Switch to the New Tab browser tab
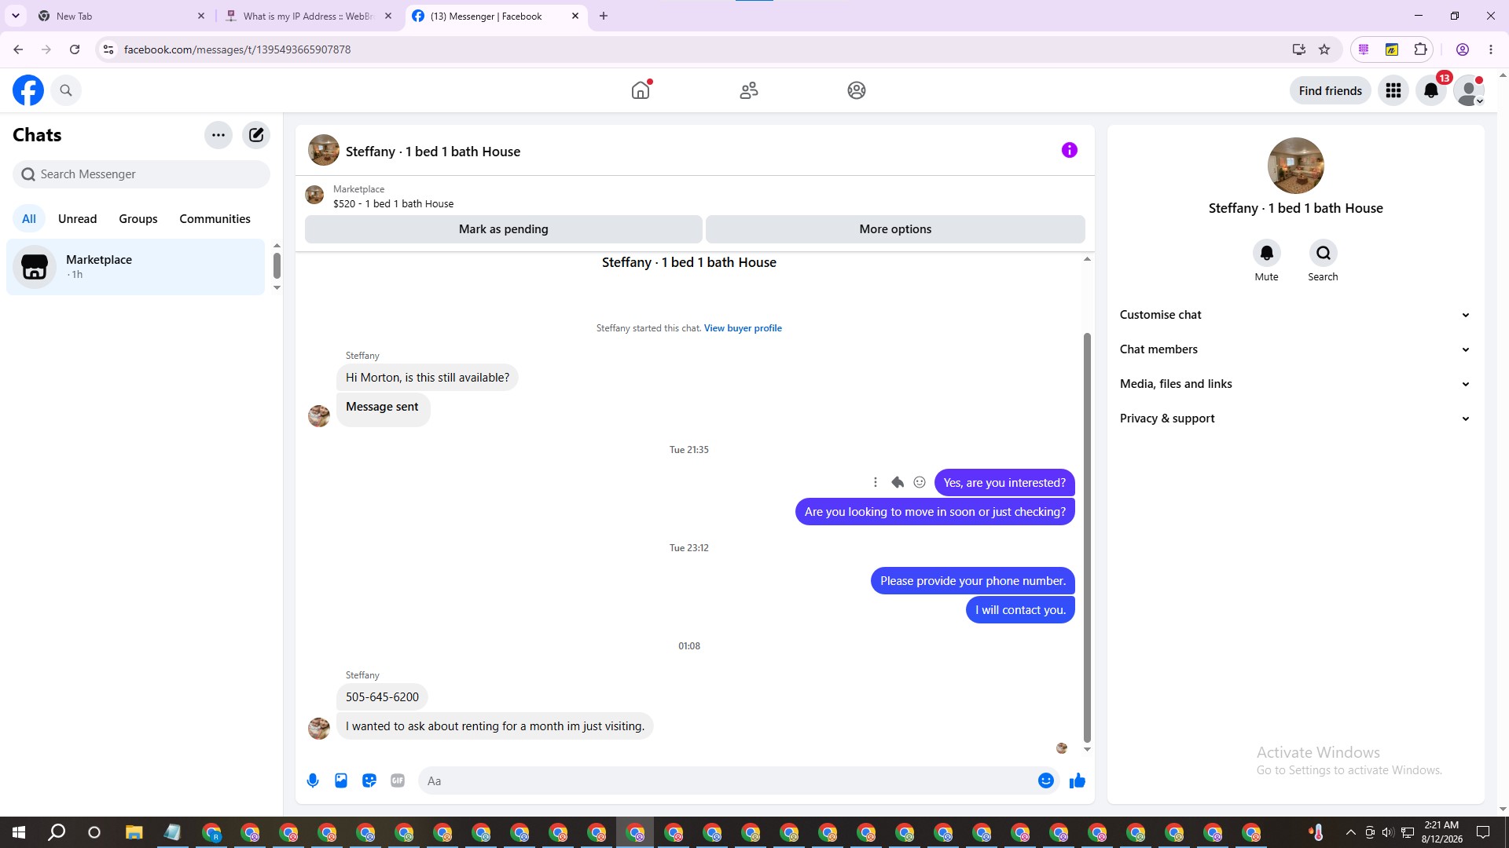Viewport: 1509px width, 848px height. point(122,16)
